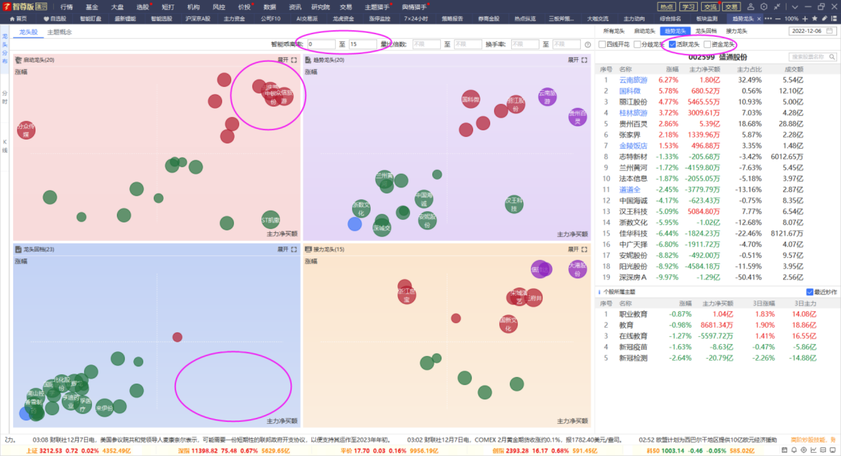Open the down-chevron menu in title bar

[x=795, y=7]
